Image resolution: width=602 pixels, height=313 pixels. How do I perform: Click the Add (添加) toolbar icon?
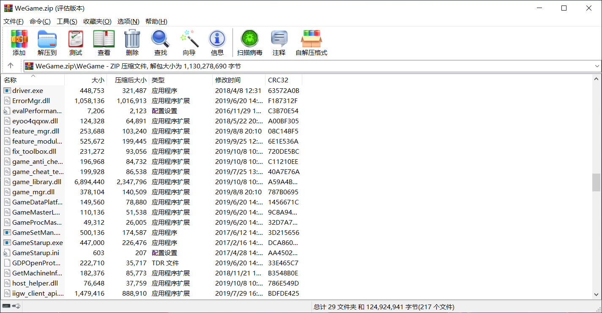[19, 43]
